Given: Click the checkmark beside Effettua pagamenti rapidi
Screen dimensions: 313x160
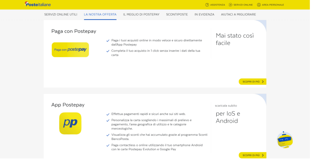Looking at the screenshot, I should [x=108, y=114].
